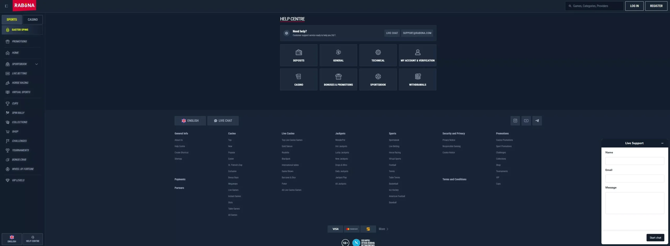
Task: Open Bonus Crab in the sidebar
Action: click(22, 160)
